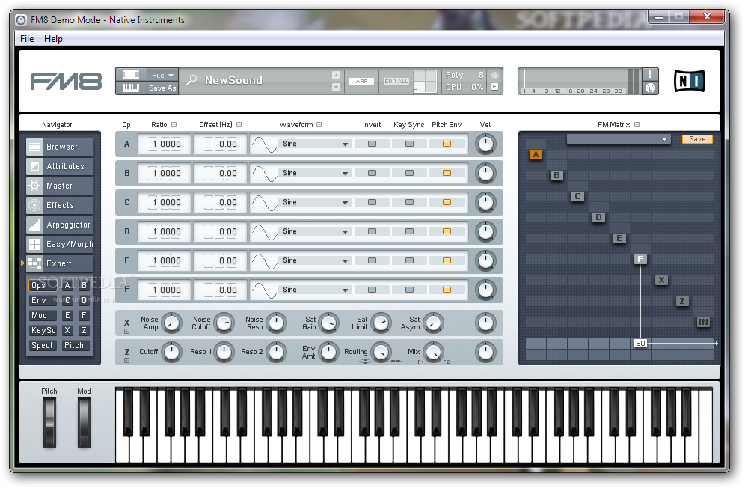The width and height of the screenshot is (745, 488).
Task: Click the Mod wheel
Action: coord(84,422)
